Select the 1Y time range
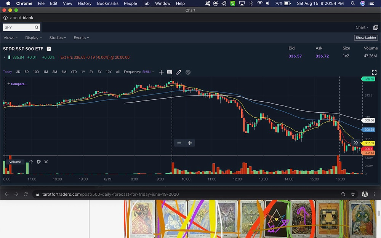The width and height of the screenshot is (381, 238). (83, 72)
